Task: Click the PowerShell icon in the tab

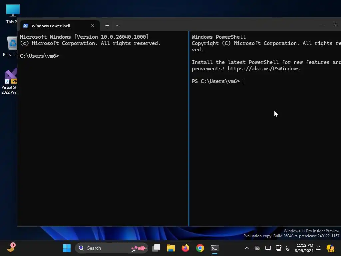Action: pos(26,26)
